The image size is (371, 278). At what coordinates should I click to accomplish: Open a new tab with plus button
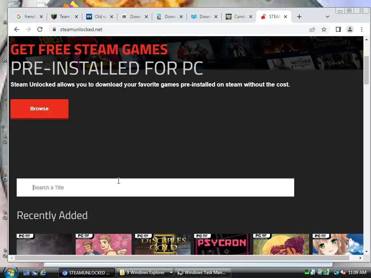[299, 17]
